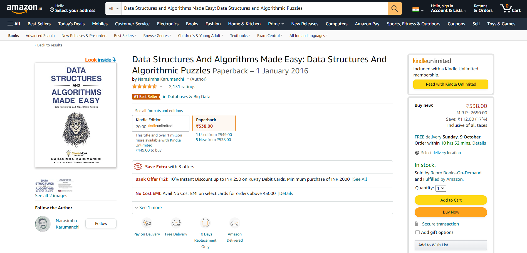This screenshot has height=253, width=527.
Task: Click the Amazon.in logo
Action: click(24, 9)
